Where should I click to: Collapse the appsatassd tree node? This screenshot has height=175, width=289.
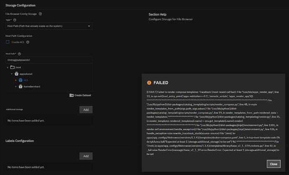(x=12, y=73)
